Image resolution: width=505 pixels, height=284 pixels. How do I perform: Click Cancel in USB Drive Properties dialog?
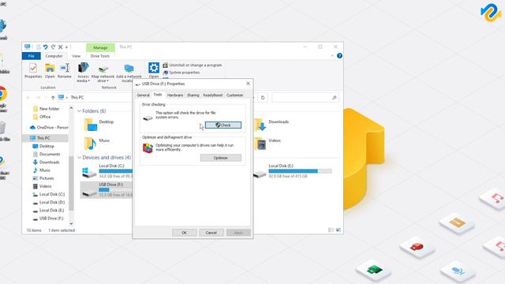click(x=211, y=233)
